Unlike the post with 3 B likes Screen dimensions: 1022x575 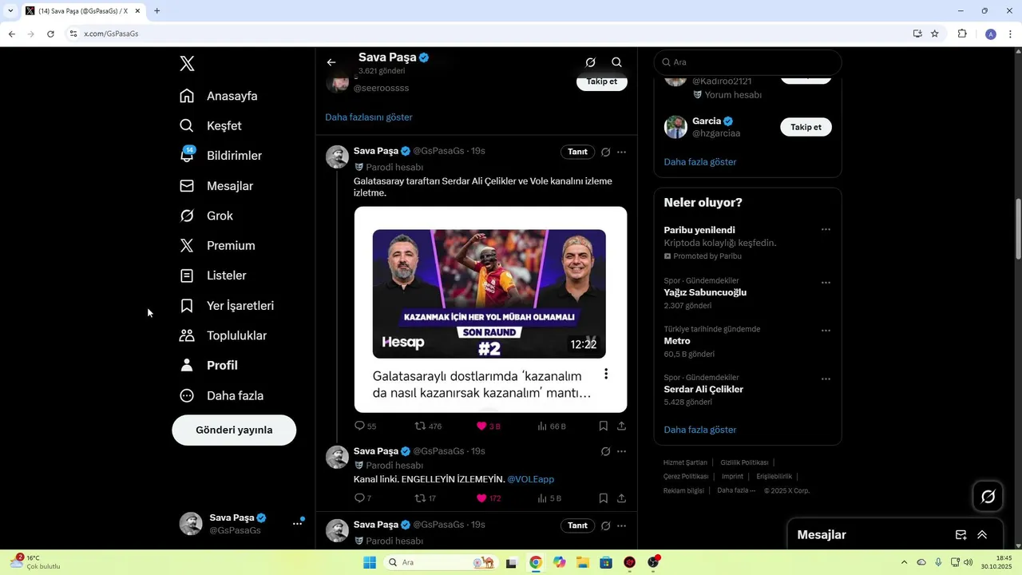[488, 426]
